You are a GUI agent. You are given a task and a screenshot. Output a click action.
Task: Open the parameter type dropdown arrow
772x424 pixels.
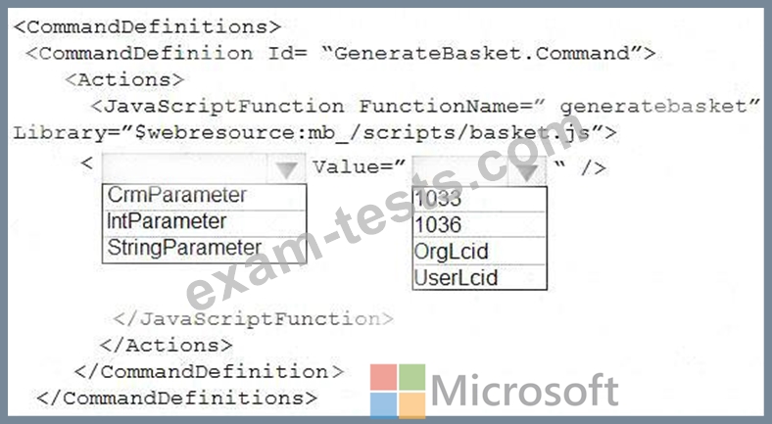pos(285,168)
